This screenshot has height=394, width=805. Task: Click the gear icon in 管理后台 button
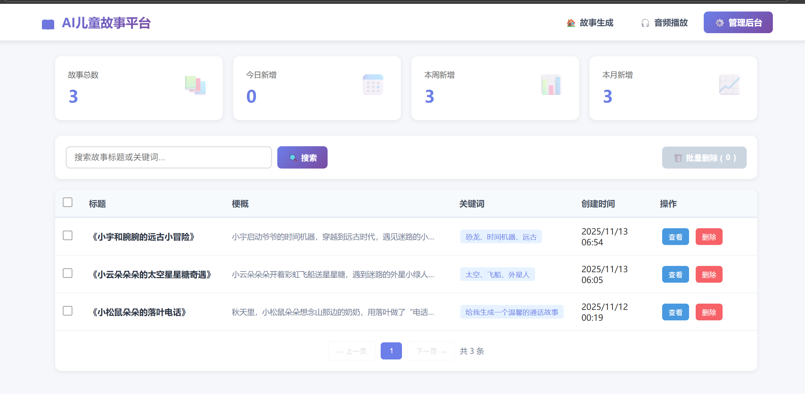click(719, 23)
